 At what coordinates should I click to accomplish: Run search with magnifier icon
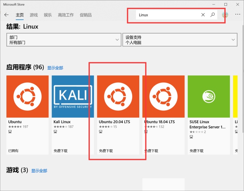tap(212, 15)
